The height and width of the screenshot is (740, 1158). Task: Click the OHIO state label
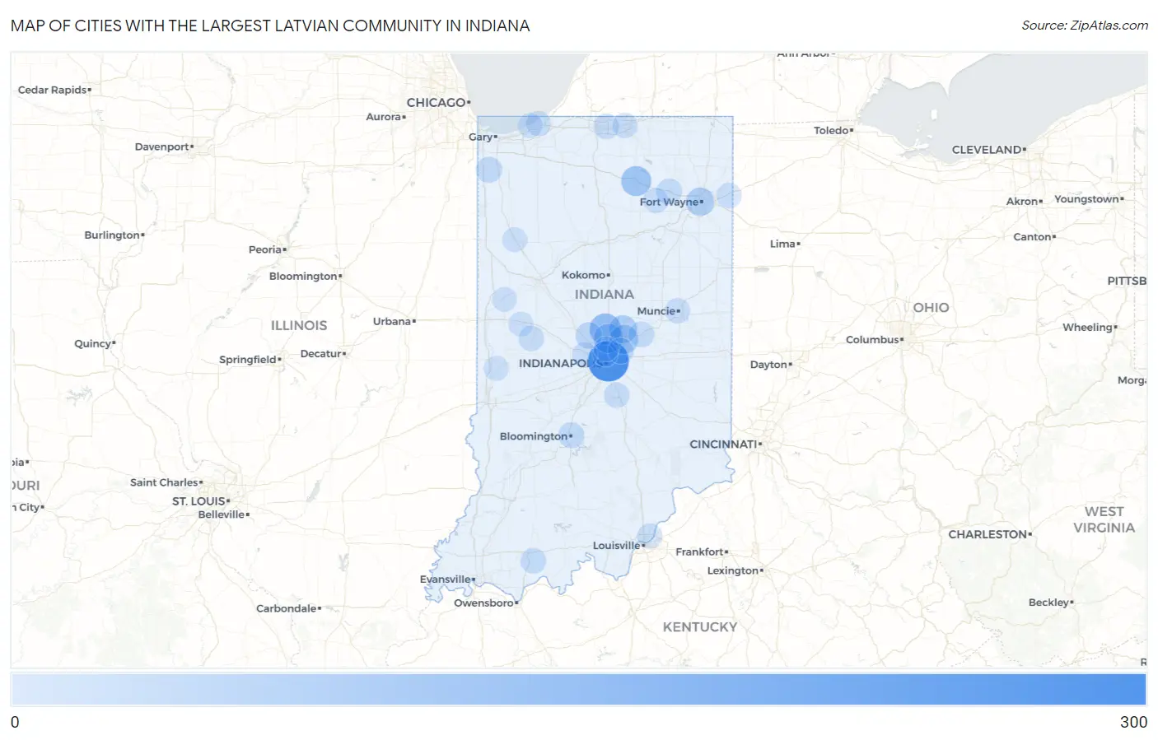point(931,308)
